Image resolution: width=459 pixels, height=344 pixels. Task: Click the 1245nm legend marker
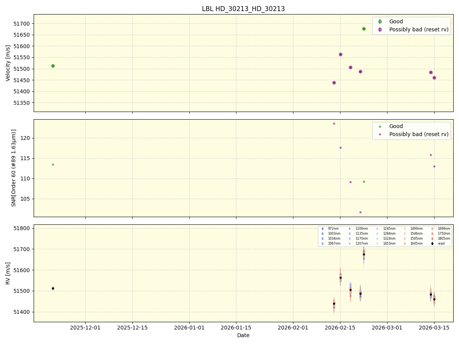pos(377,229)
